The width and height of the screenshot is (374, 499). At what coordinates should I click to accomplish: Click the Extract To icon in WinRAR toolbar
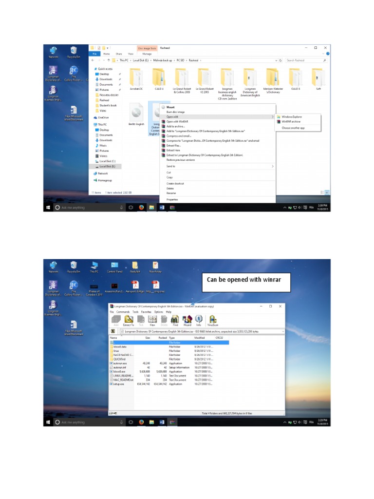point(129,321)
